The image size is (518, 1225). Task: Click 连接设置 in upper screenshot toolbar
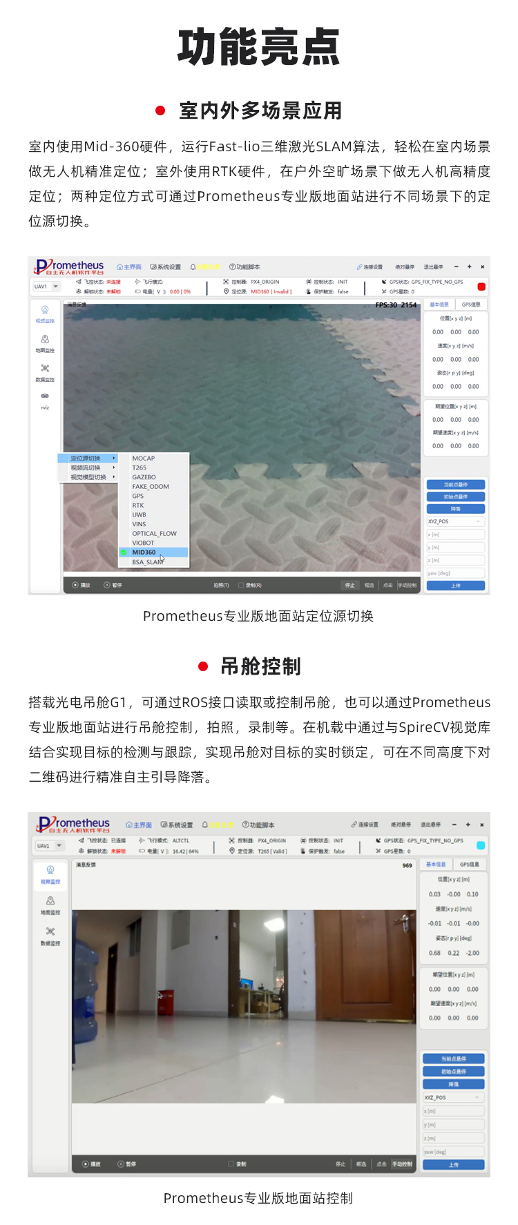(370, 267)
